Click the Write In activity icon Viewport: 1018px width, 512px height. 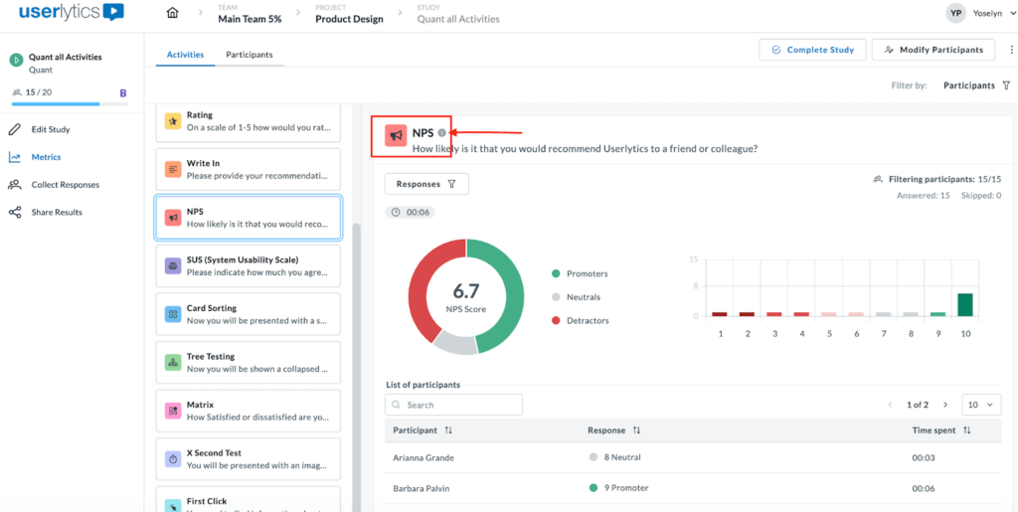click(173, 169)
